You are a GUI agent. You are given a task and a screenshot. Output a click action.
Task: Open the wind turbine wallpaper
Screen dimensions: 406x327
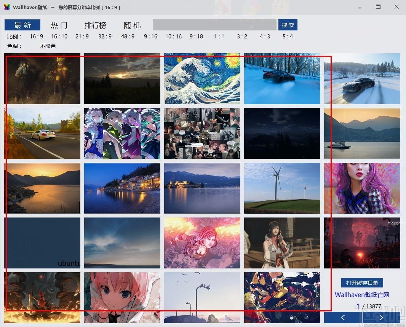tap(282, 188)
